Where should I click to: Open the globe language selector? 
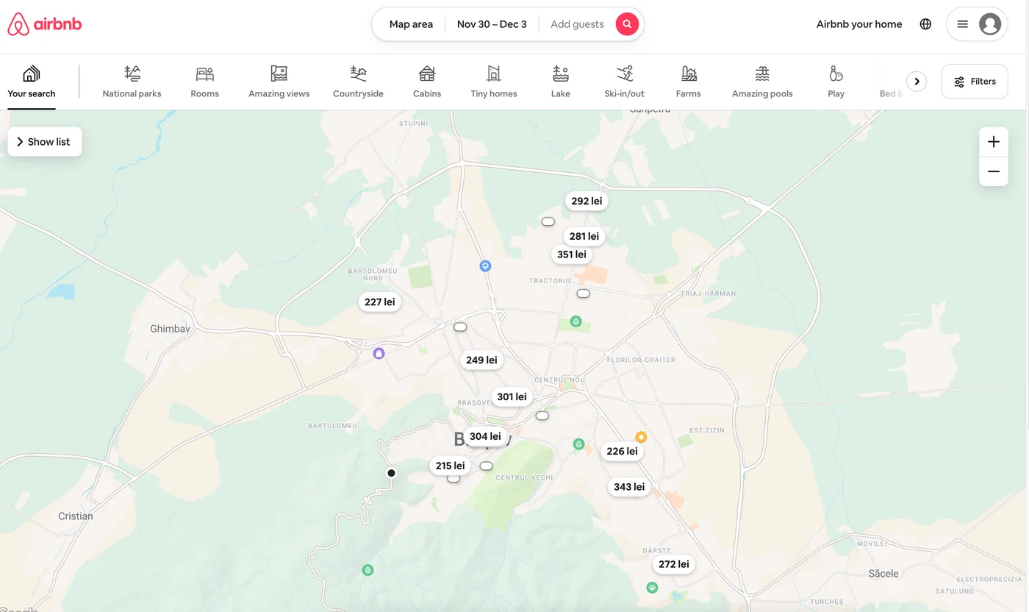[925, 24]
